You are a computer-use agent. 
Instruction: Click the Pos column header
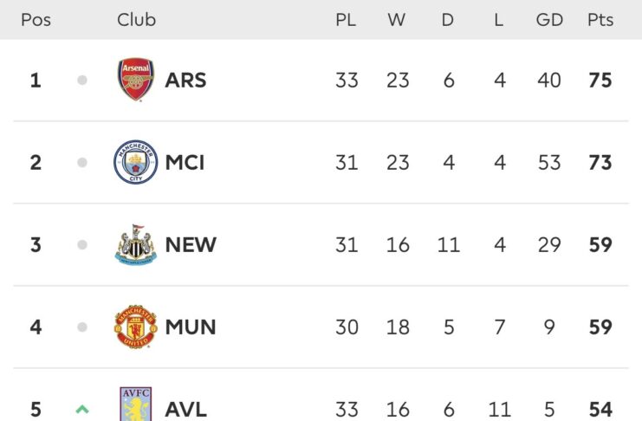click(36, 20)
